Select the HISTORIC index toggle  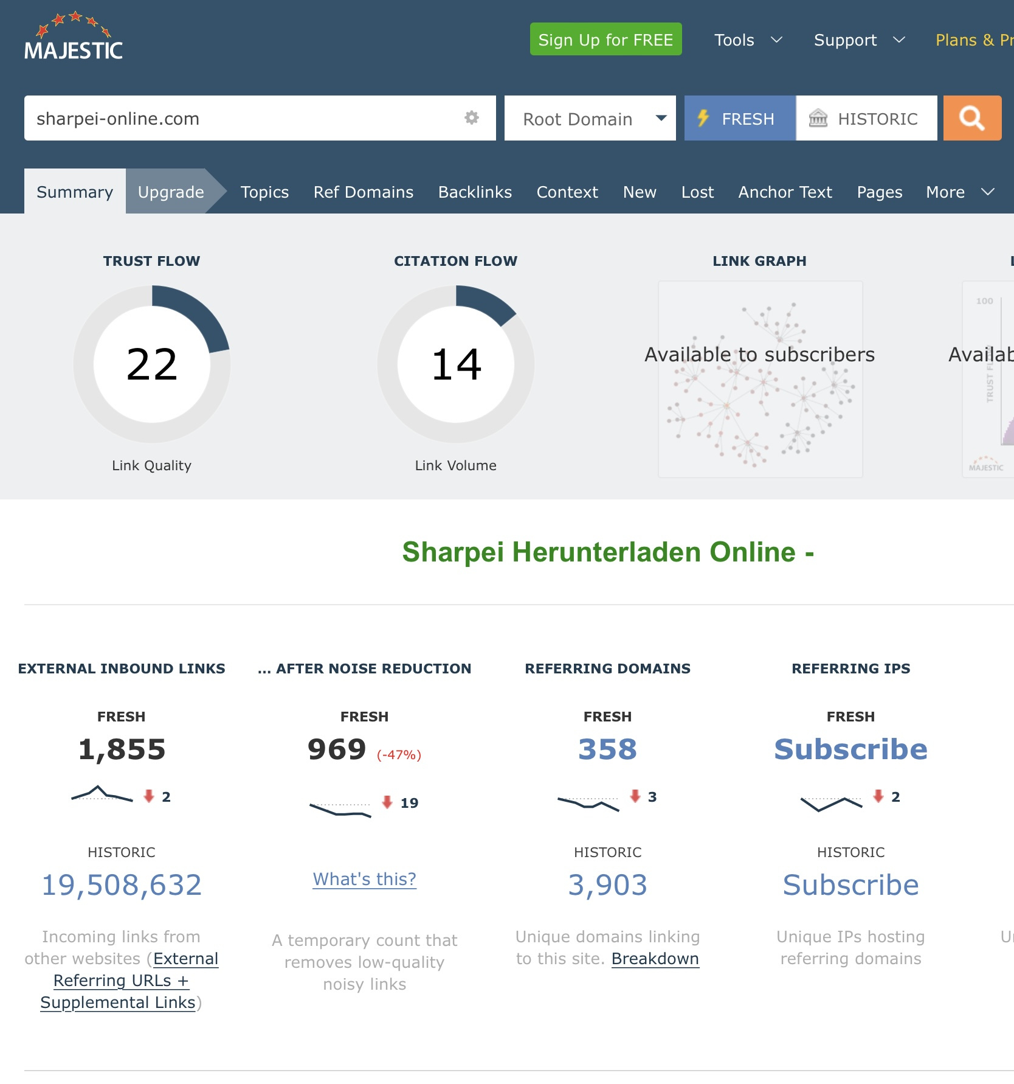pos(867,118)
